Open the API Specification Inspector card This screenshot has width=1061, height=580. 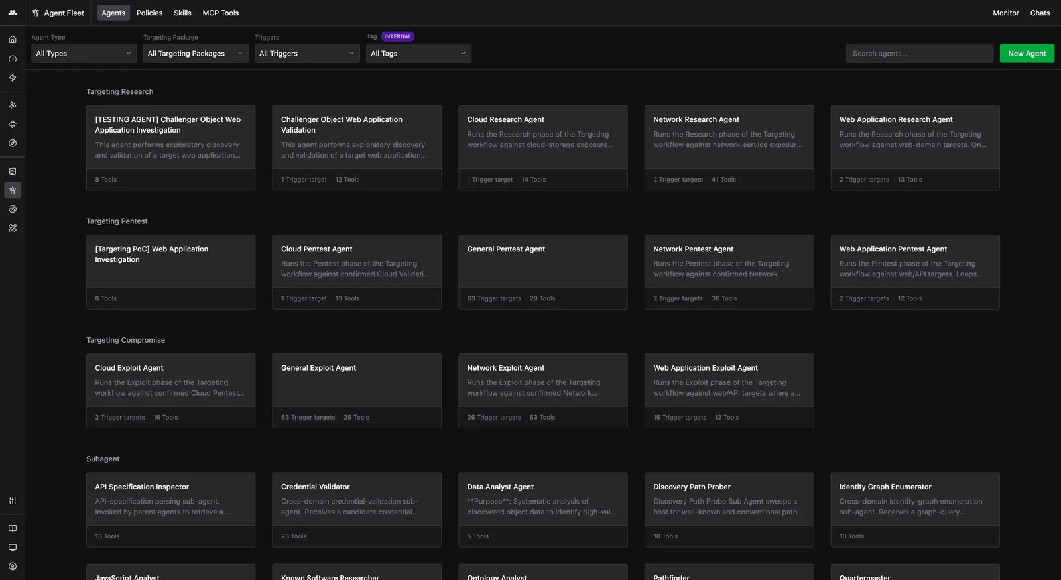click(x=170, y=510)
